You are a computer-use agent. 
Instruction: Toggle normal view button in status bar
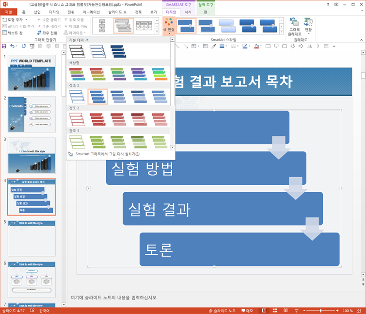264,311
